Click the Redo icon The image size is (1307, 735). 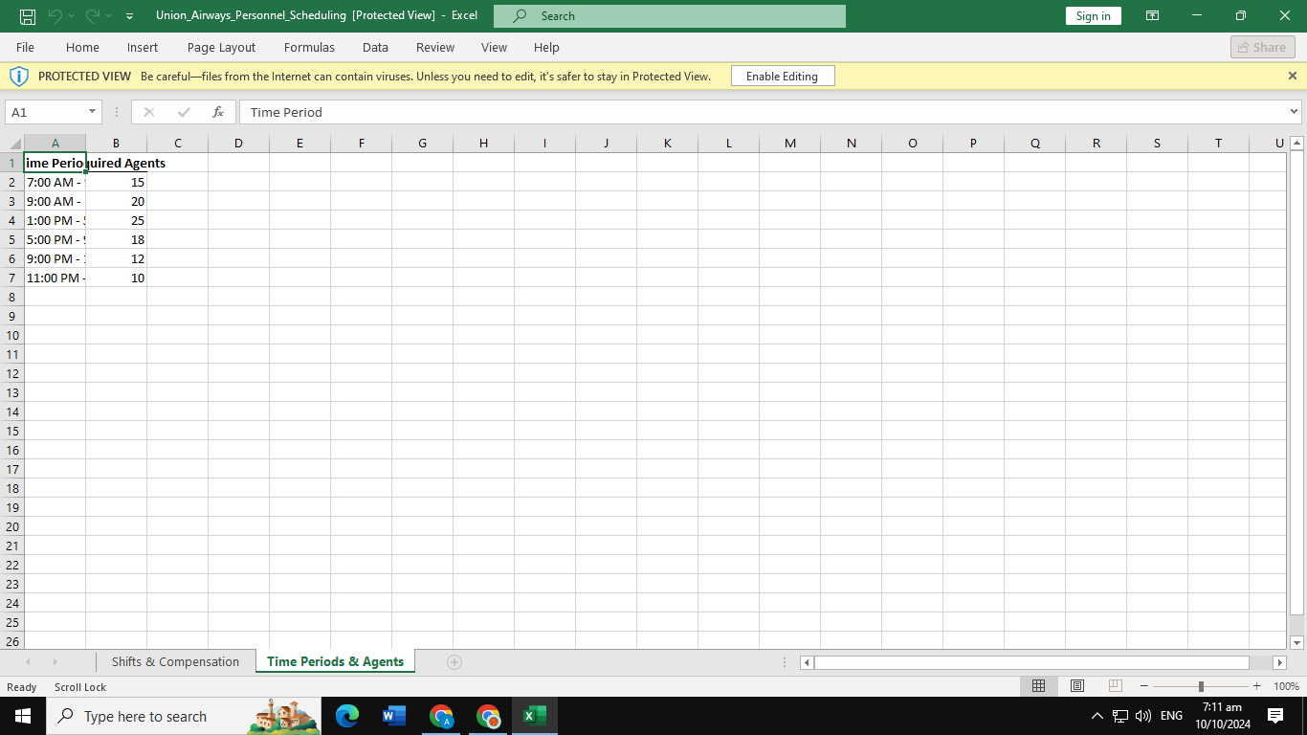90,15
